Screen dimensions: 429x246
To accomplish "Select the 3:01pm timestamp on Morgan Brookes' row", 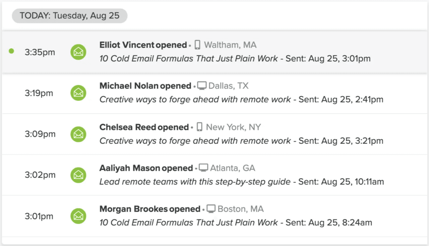I will coord(39,216).
